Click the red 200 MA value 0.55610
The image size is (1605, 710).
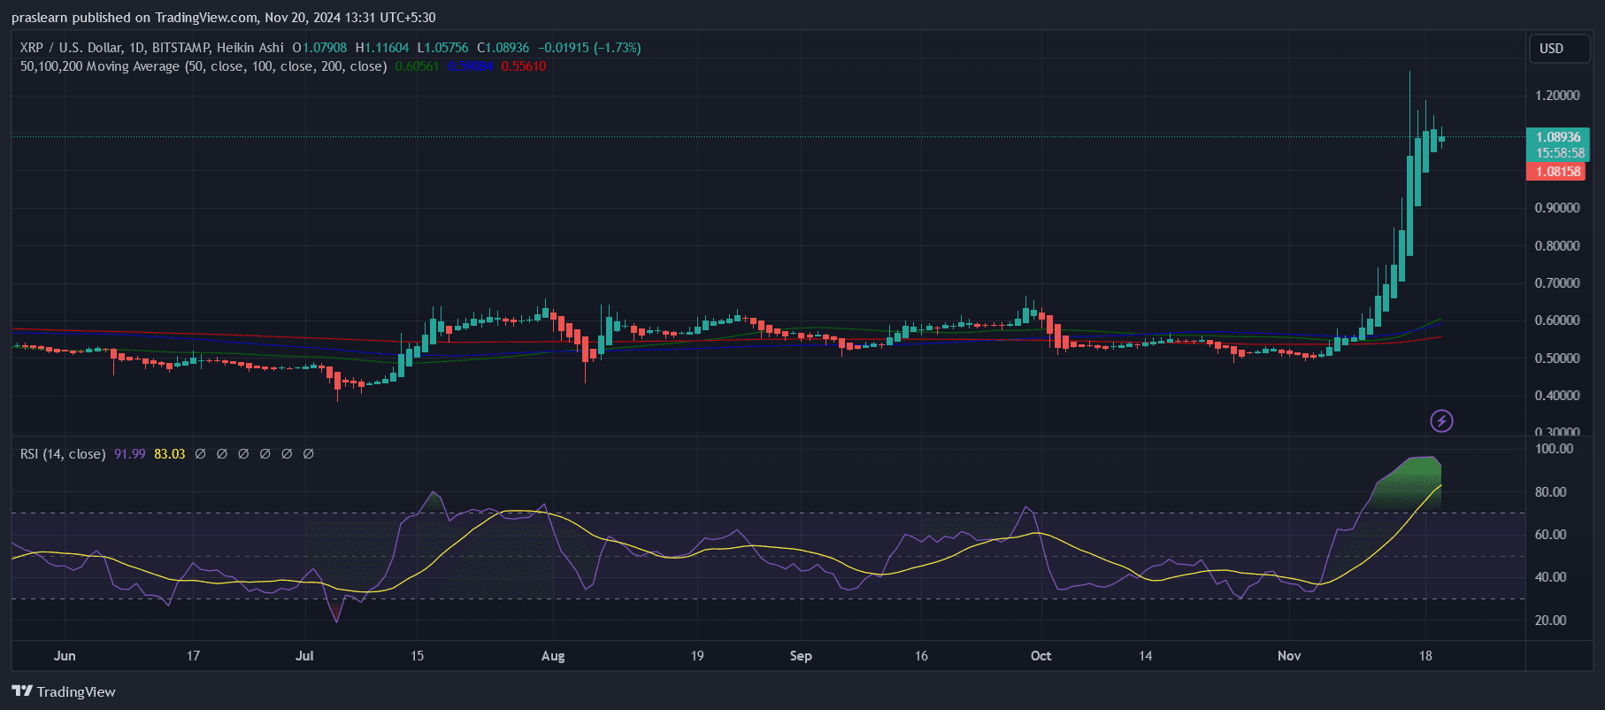524,66
